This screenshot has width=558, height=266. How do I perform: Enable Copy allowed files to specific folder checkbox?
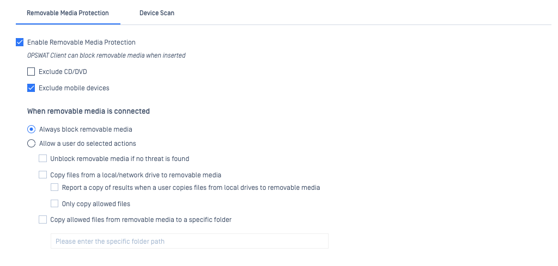tap(43, 219)
